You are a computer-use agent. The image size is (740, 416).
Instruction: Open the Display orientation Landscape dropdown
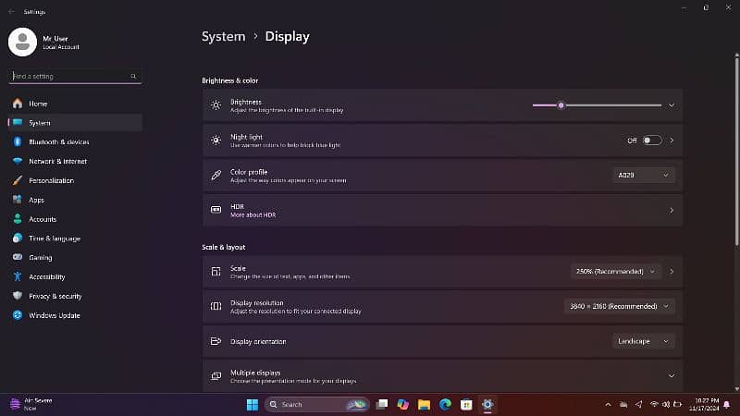pos(643,341)
